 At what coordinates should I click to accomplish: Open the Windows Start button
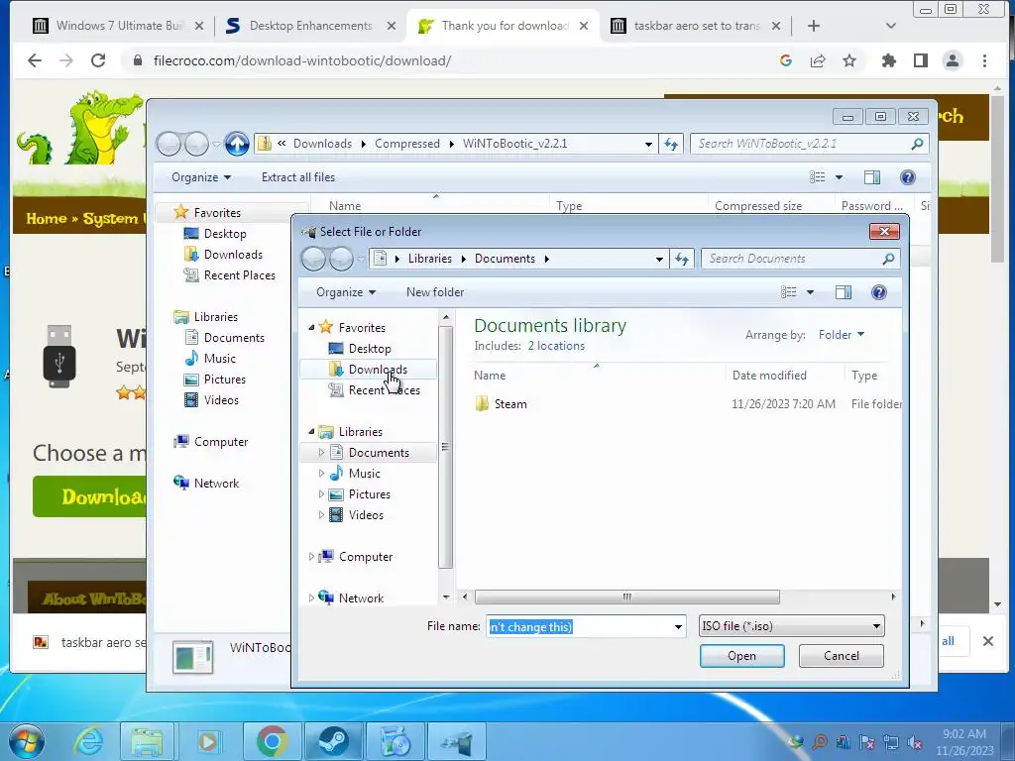(27, 741)
